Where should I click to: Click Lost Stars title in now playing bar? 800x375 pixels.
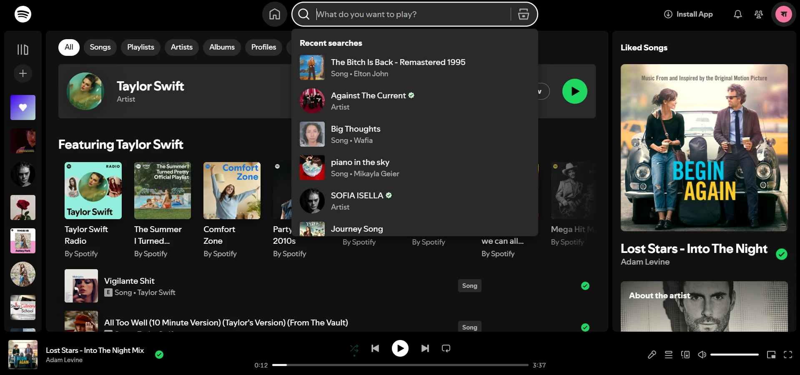pyautogui.click(x=95, y=350)
